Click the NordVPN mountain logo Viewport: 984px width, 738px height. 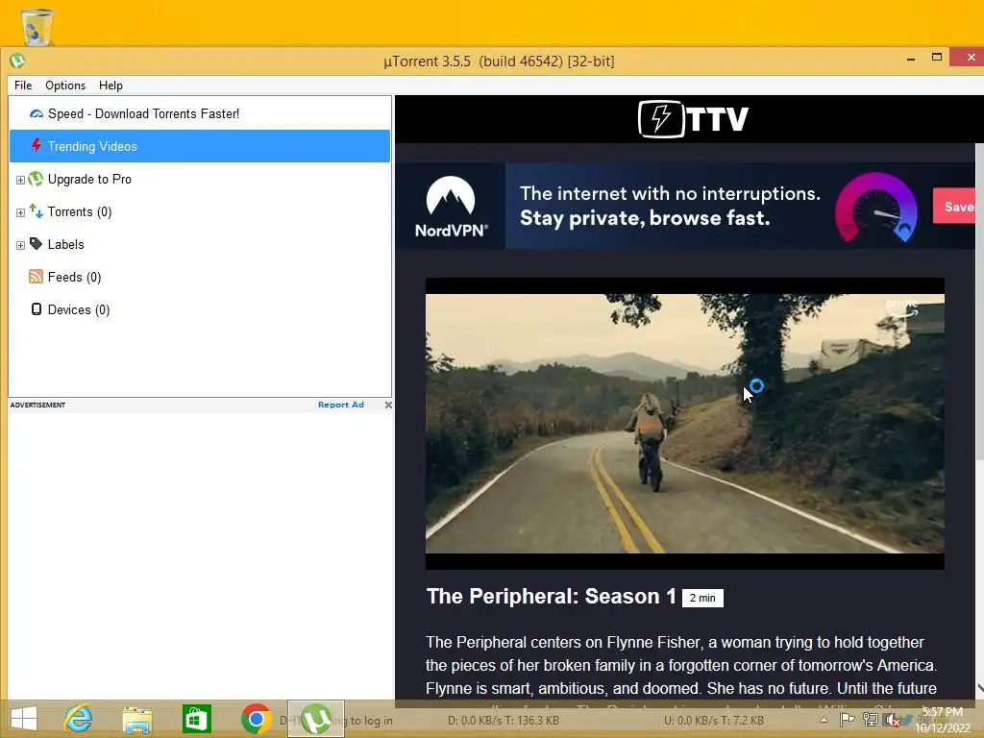point(451,207)
